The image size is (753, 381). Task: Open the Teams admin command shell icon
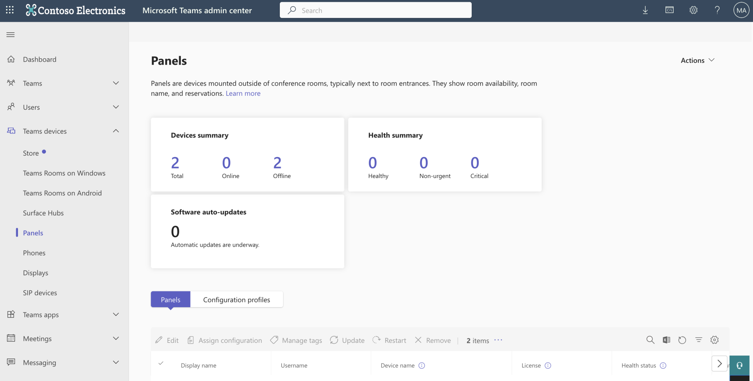pyautogui.click(x=669, y=10)
